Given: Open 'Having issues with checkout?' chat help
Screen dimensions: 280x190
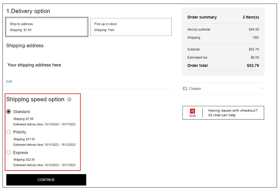Looking at the screenshot, I should [233, 113].
